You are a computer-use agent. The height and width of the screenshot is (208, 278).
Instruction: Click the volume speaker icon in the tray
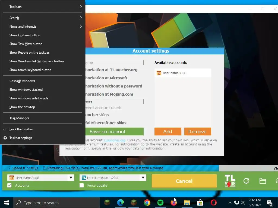pos(243,203)
